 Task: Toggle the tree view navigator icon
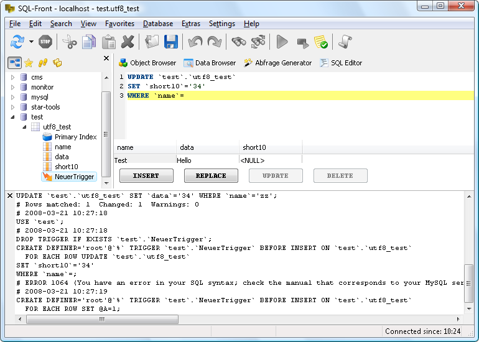(14, 63)
